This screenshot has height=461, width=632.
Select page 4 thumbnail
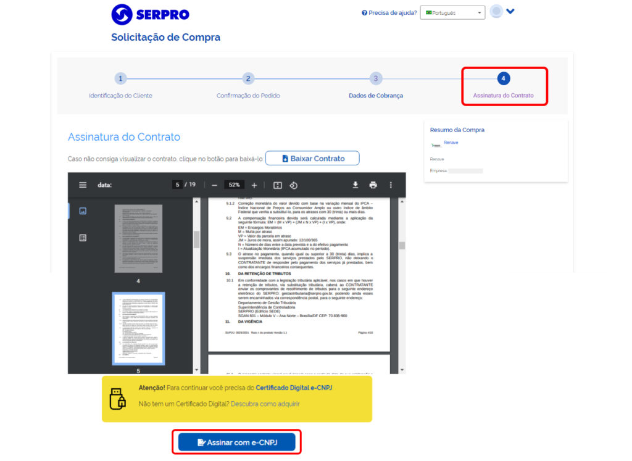[x=138, y=239]
